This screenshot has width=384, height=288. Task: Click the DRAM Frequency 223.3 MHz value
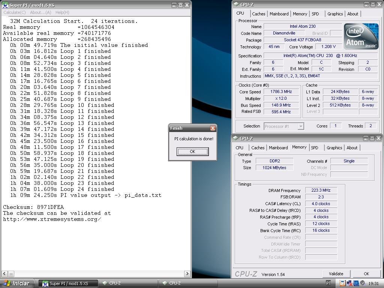(x=321, y=190)
